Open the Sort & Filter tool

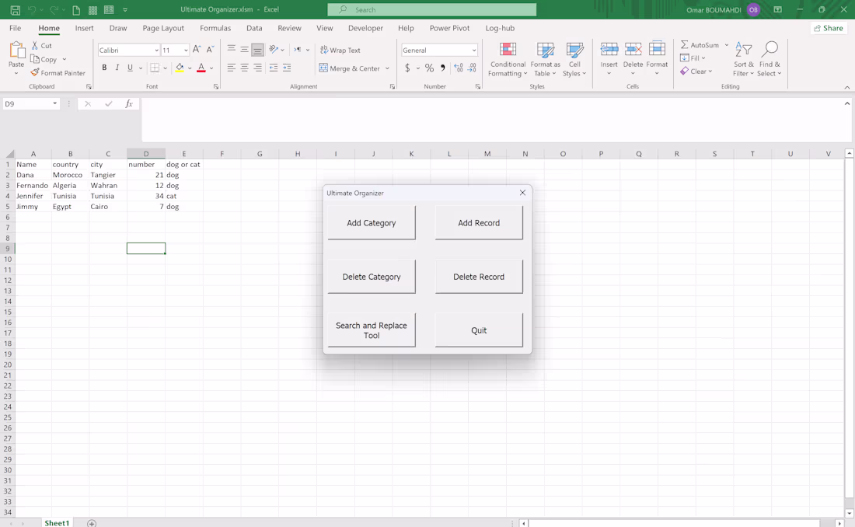point(743,60)
